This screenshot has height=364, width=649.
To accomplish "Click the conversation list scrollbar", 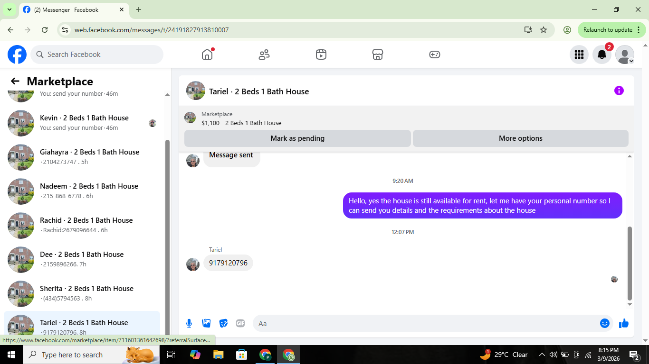I will pyautogui.click(x=167, y=237).
